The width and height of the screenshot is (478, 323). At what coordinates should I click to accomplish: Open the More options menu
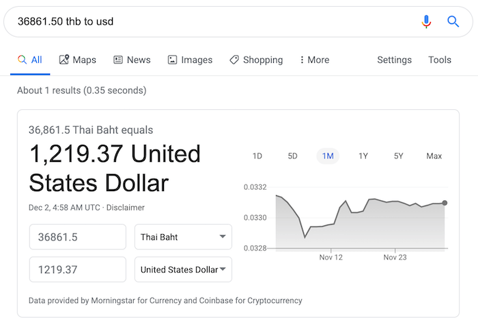(314, 59)
